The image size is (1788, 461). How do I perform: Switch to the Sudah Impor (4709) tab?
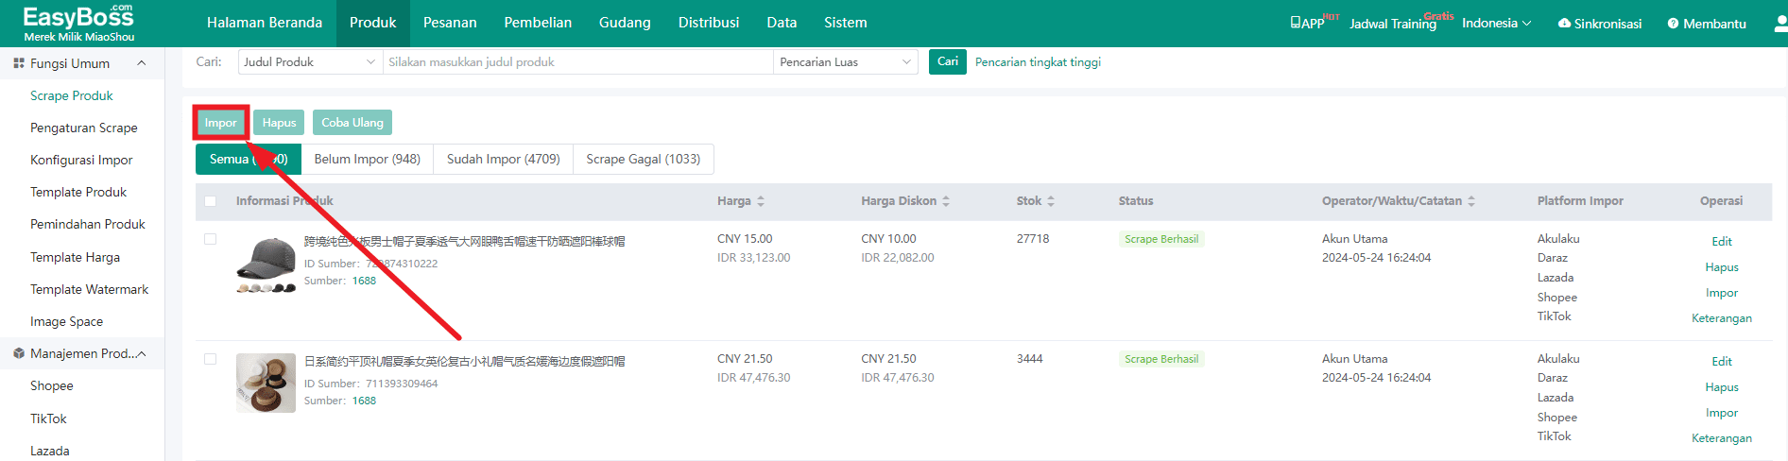tap(504, 159)
